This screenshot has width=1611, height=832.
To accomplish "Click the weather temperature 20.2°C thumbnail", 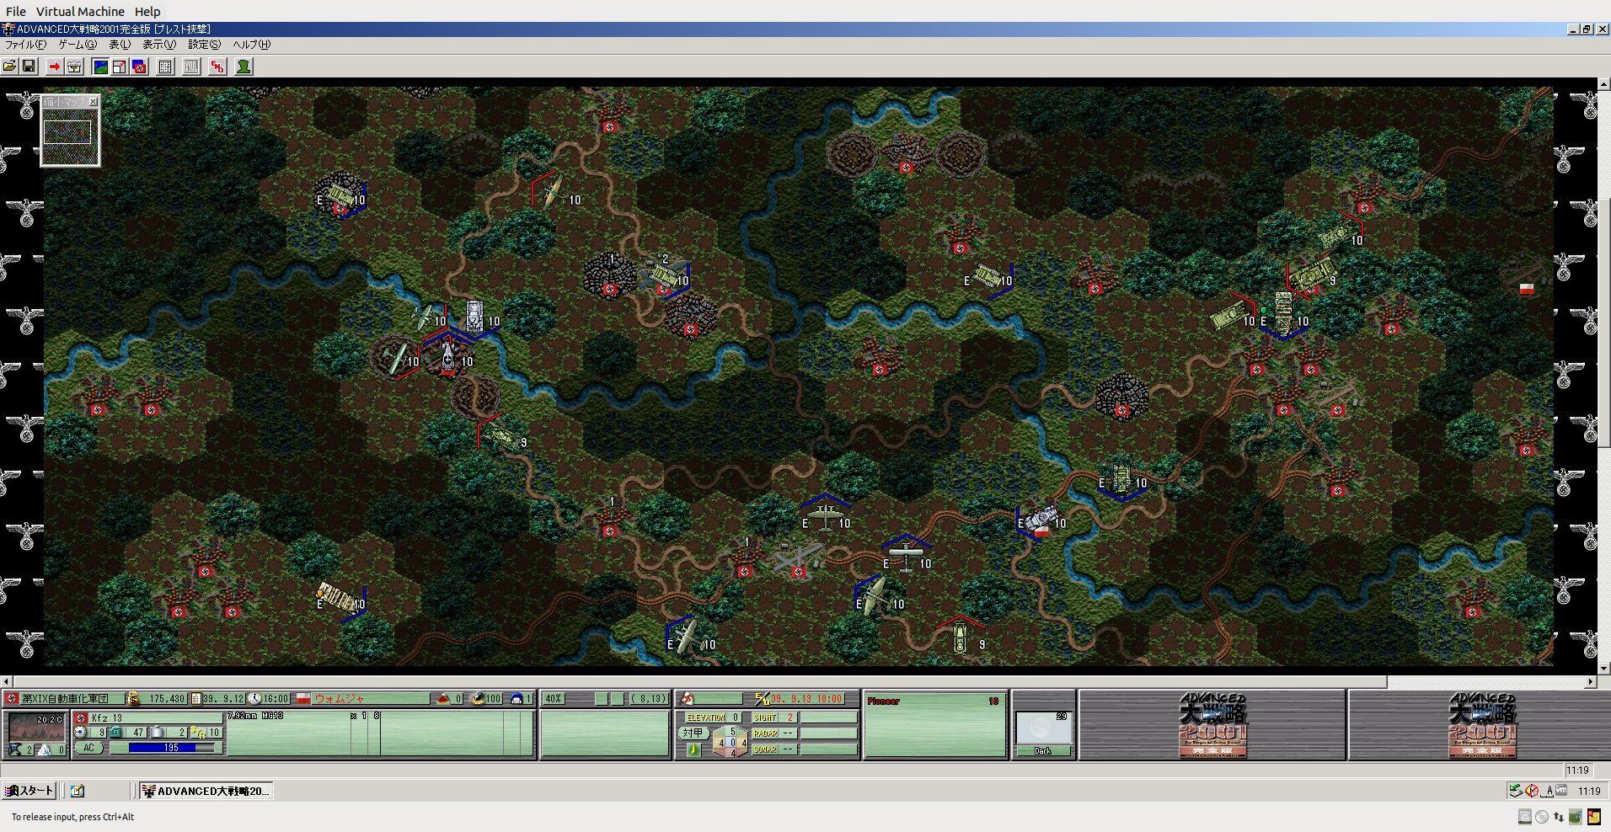I will (36, 727).
